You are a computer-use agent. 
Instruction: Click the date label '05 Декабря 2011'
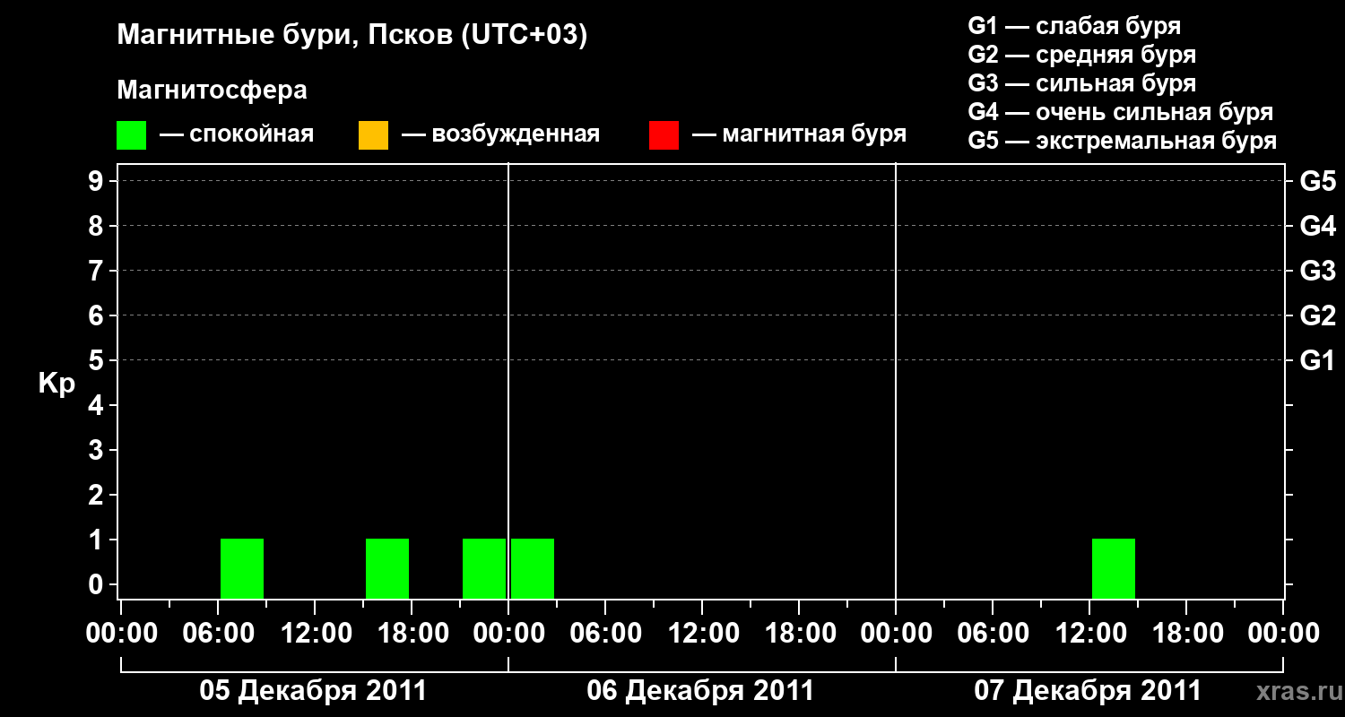click(313, 691)
